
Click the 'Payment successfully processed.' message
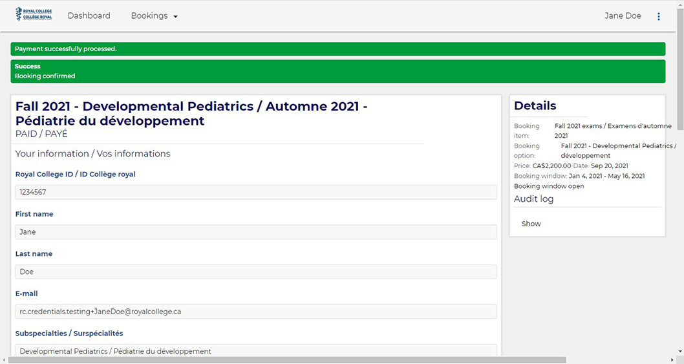pyautogui.click(x=65, y=49)
